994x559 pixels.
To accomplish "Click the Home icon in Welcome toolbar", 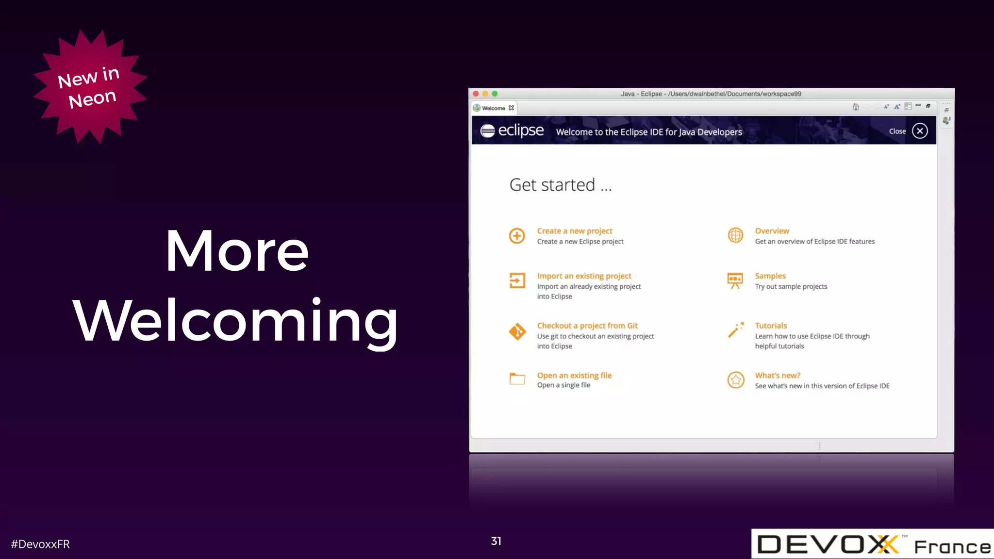I will (x=856, y=107).
